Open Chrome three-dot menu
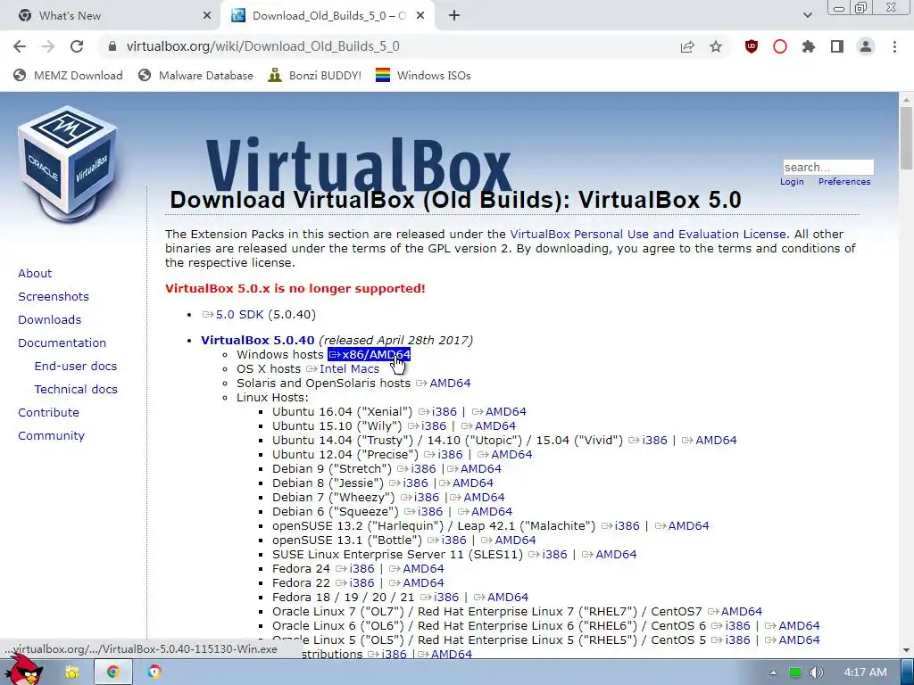The height and width of the screenshot is (685, 914). 894,46
